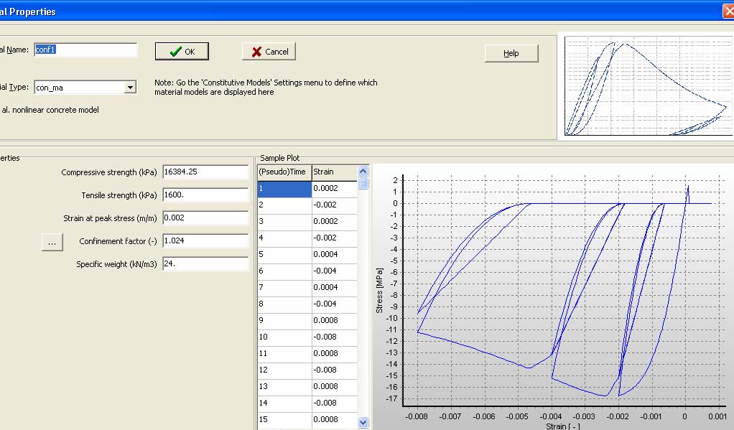Click strain value -0.008 in row 10
Image resolution: width=734 pixels, height=430 pixels.
tap(334, 337)
